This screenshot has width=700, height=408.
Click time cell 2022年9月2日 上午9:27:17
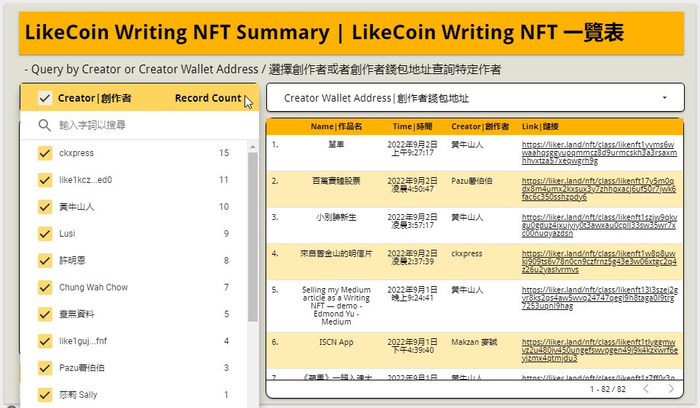(412, 149)
